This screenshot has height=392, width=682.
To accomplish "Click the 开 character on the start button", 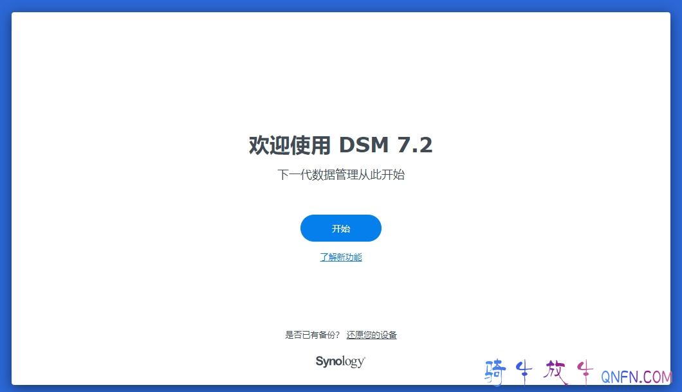I will pos(336,229).
